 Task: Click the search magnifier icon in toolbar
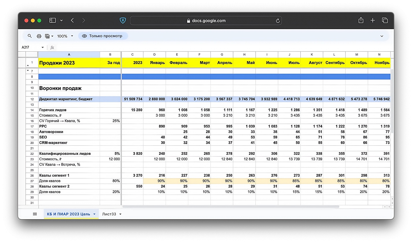tap(29, 36)
